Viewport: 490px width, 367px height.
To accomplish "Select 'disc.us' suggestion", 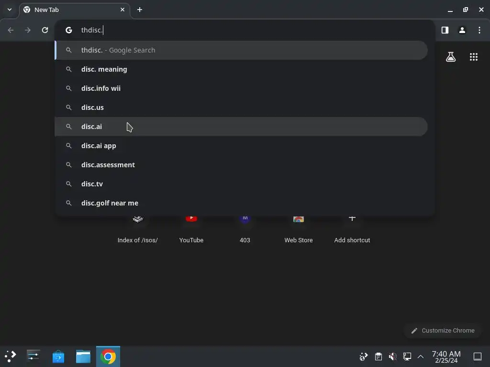I will [x=241, y=108].
